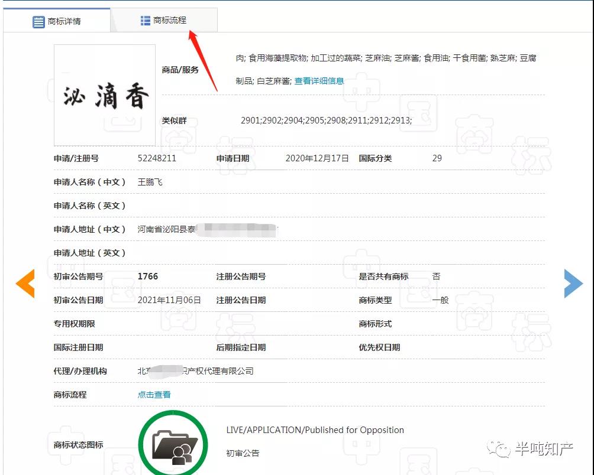Click the 商标形式 label

tap(375, 324)
